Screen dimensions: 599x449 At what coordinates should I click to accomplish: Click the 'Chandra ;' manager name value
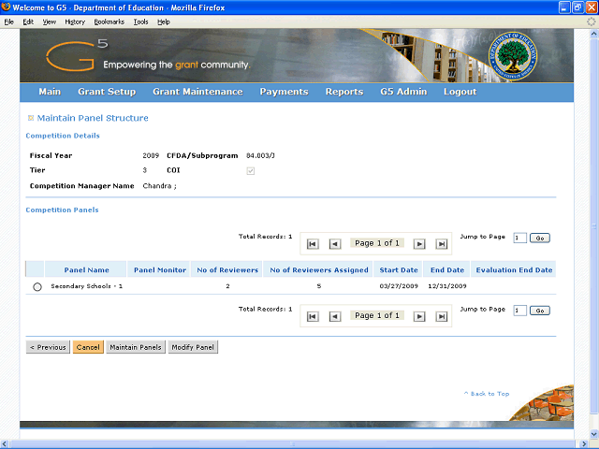(159, 186)
